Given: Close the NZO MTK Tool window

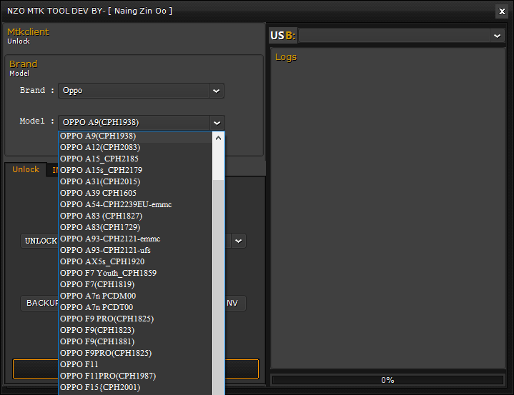Looking at the screenshot, I should [502, 11].
